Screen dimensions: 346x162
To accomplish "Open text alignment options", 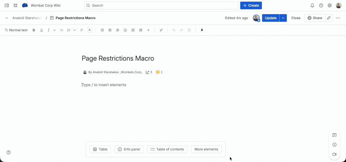I will pos(82,30).
